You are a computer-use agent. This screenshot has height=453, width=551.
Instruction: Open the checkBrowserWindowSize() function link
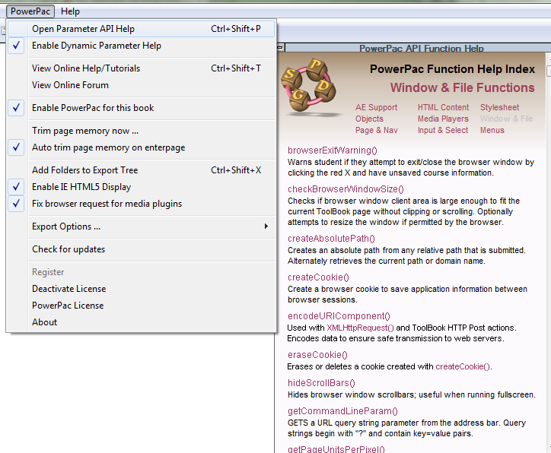pyautogui.click(x=346, y=189)
